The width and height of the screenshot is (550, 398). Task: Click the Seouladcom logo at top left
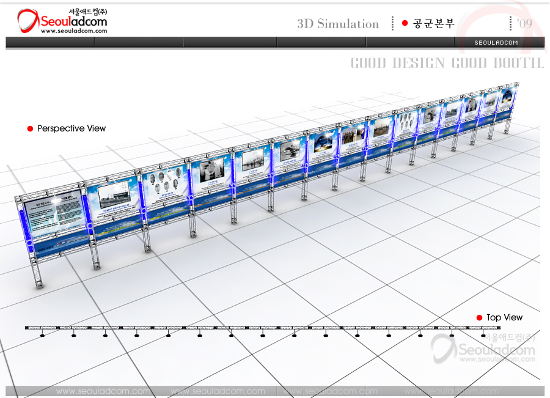coord(62,22)
